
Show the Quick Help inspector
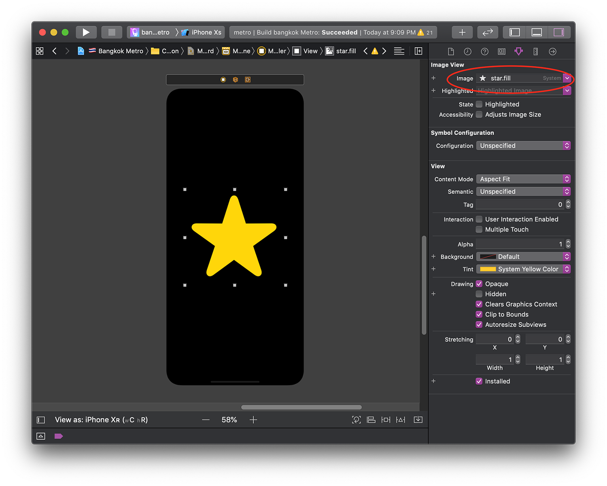(484, 51)
